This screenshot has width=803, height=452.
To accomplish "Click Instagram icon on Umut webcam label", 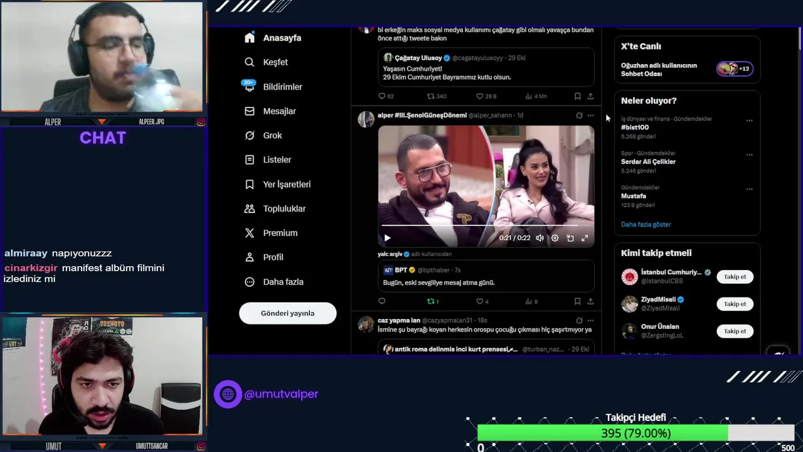I will click(201, 446).
